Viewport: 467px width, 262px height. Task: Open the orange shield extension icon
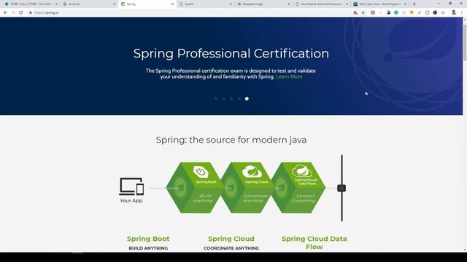point(412,13)
